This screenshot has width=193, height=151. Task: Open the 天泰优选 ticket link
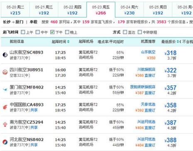(x=148, y=104)
